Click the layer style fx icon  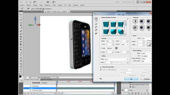click(132, 93)
